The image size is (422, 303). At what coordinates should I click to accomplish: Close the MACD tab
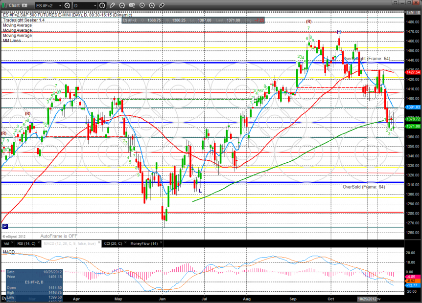99,242
